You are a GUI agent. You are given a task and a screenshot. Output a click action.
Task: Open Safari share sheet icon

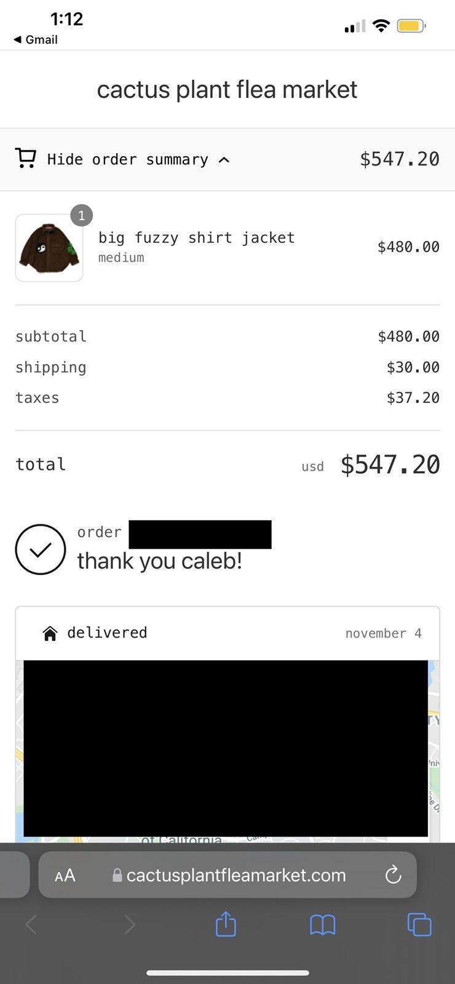click(226, 924)
